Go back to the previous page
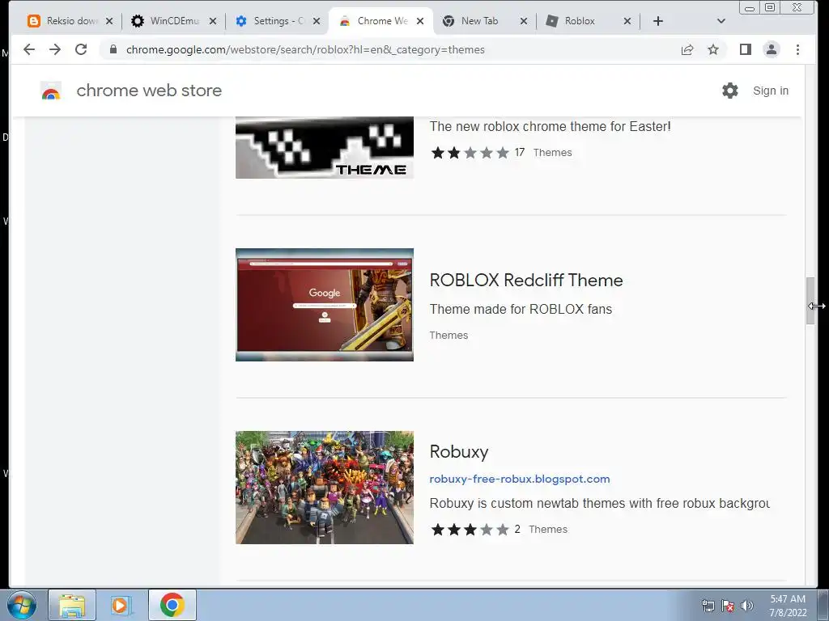The width and height of the screenshot is (829, 621). 29,49
